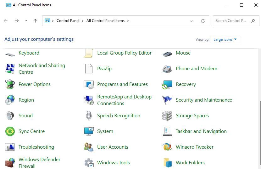Viewport: 261px width, 169px height.
Task: Open Windows Tools text link
Action: click(114, 163)
